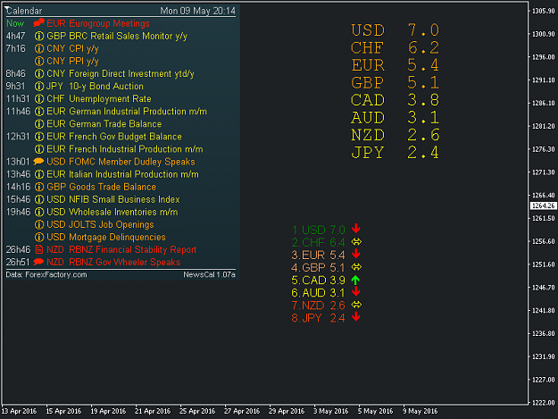Click red down arrow next to 6.AUD 3.1
Image resolution: width=558 pixels, height=419 pixels.
356,292
